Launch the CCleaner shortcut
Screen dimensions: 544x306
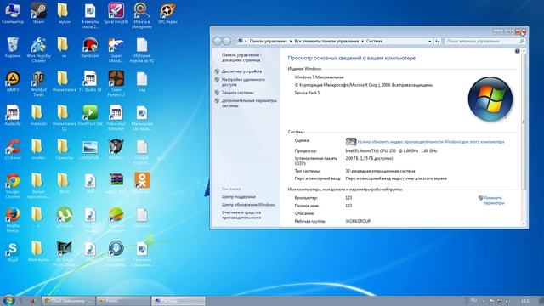(13, 150)
